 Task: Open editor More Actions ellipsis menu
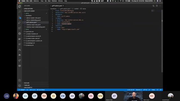click(x=160, y=6)
